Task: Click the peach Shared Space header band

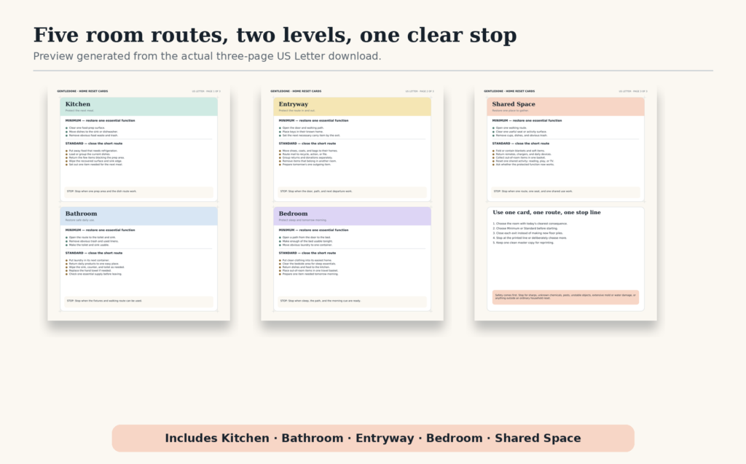Action: pos(565,106)
